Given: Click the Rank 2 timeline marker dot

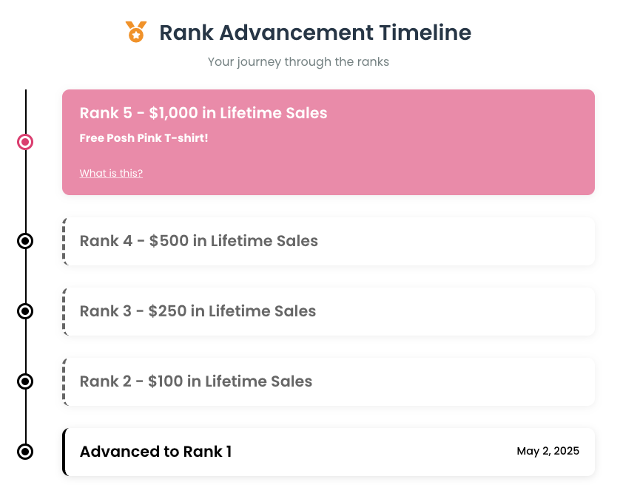Looking at the screenshot, I should point(25,381).
